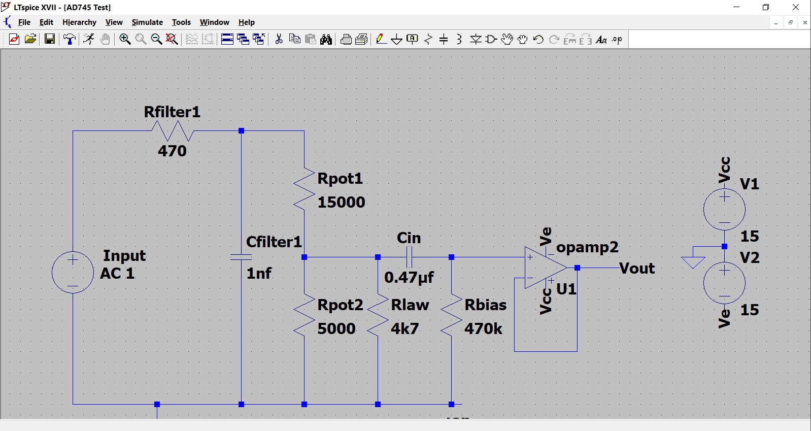The width and height of the screenshot is (811, 431).
Task: Click the LTspice app icon in title bar
Action: (x=6, y=7)
